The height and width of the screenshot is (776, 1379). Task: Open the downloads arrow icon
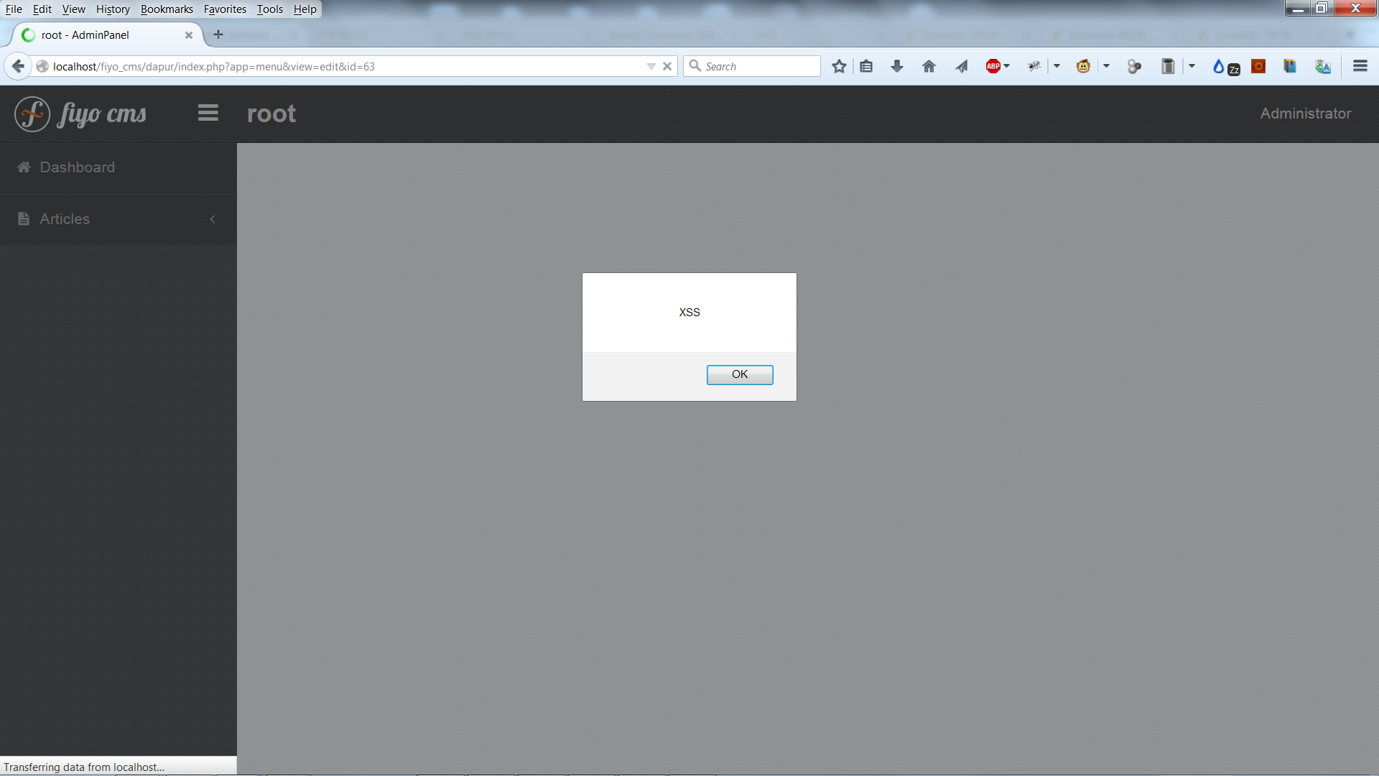896,66
